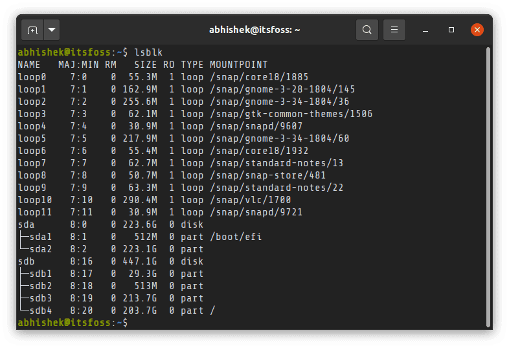The height and width of the screenshot is (348, 509).
Task: Maximize the terminal window
Action: [x=451, y=30]
